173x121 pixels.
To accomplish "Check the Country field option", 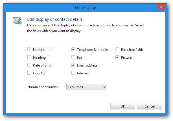I will click(29, 73).
